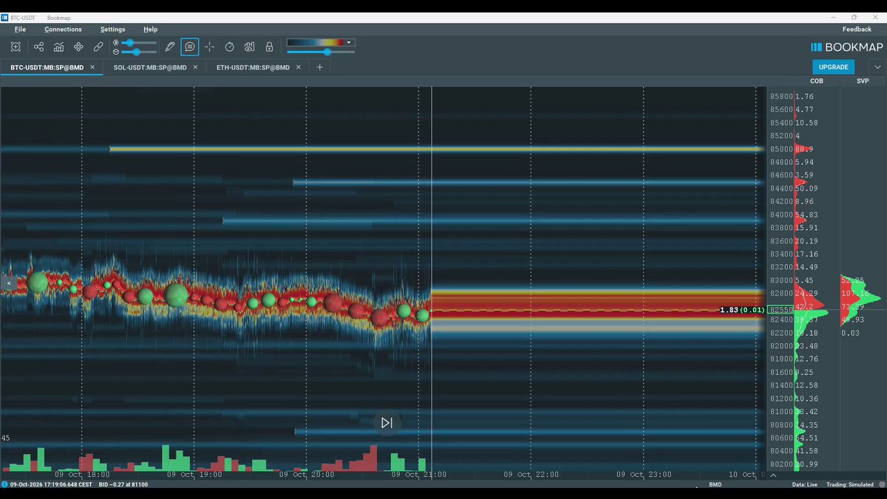
Task: Open the File menu
Action: pyautogui.click(x=20, y=30)
